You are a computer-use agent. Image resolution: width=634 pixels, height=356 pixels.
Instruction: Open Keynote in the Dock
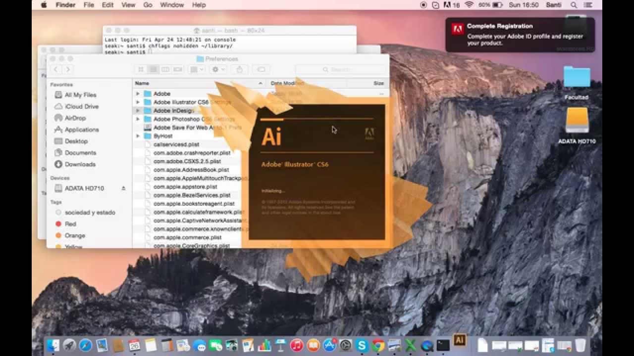pyautogui.click(x=281, y=345)
